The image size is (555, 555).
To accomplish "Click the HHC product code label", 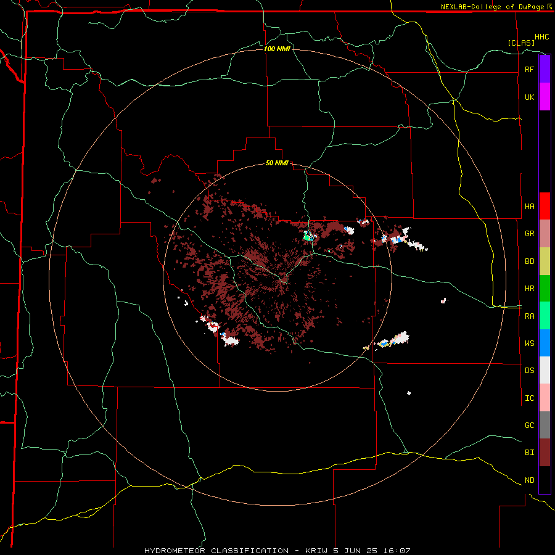I will click(x=542, y=37).
